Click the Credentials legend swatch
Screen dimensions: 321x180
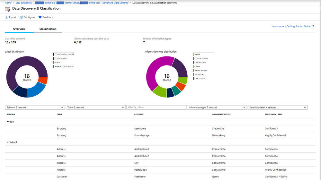(193, 63)
